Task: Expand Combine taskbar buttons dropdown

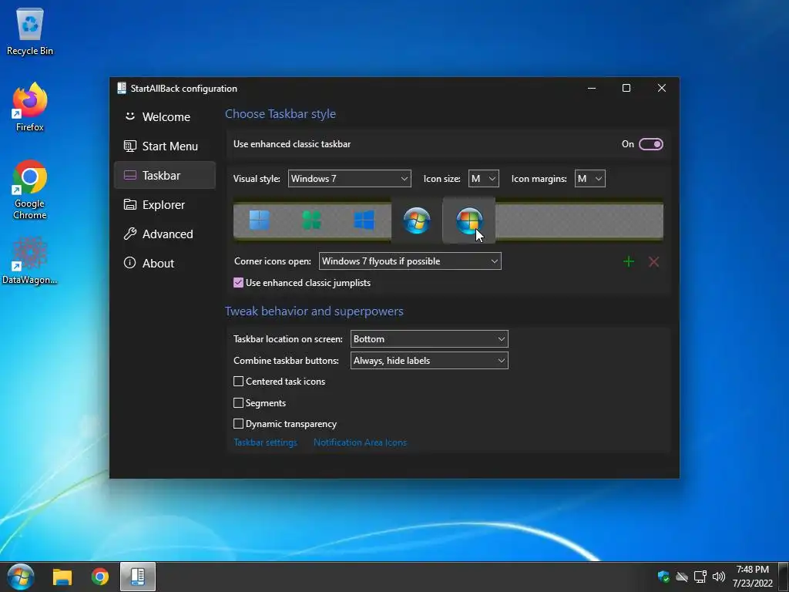Action: pyautogui.click(x=429, y=361)
